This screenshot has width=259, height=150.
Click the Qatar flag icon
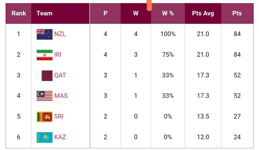pyautogui.click(x=45, y=75)
